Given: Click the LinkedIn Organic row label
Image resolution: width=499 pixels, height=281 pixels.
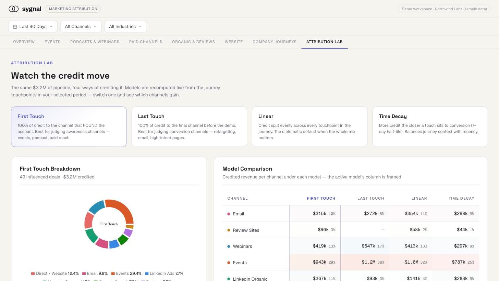Looking at the screenshot, I should click(x=250, y=279).
